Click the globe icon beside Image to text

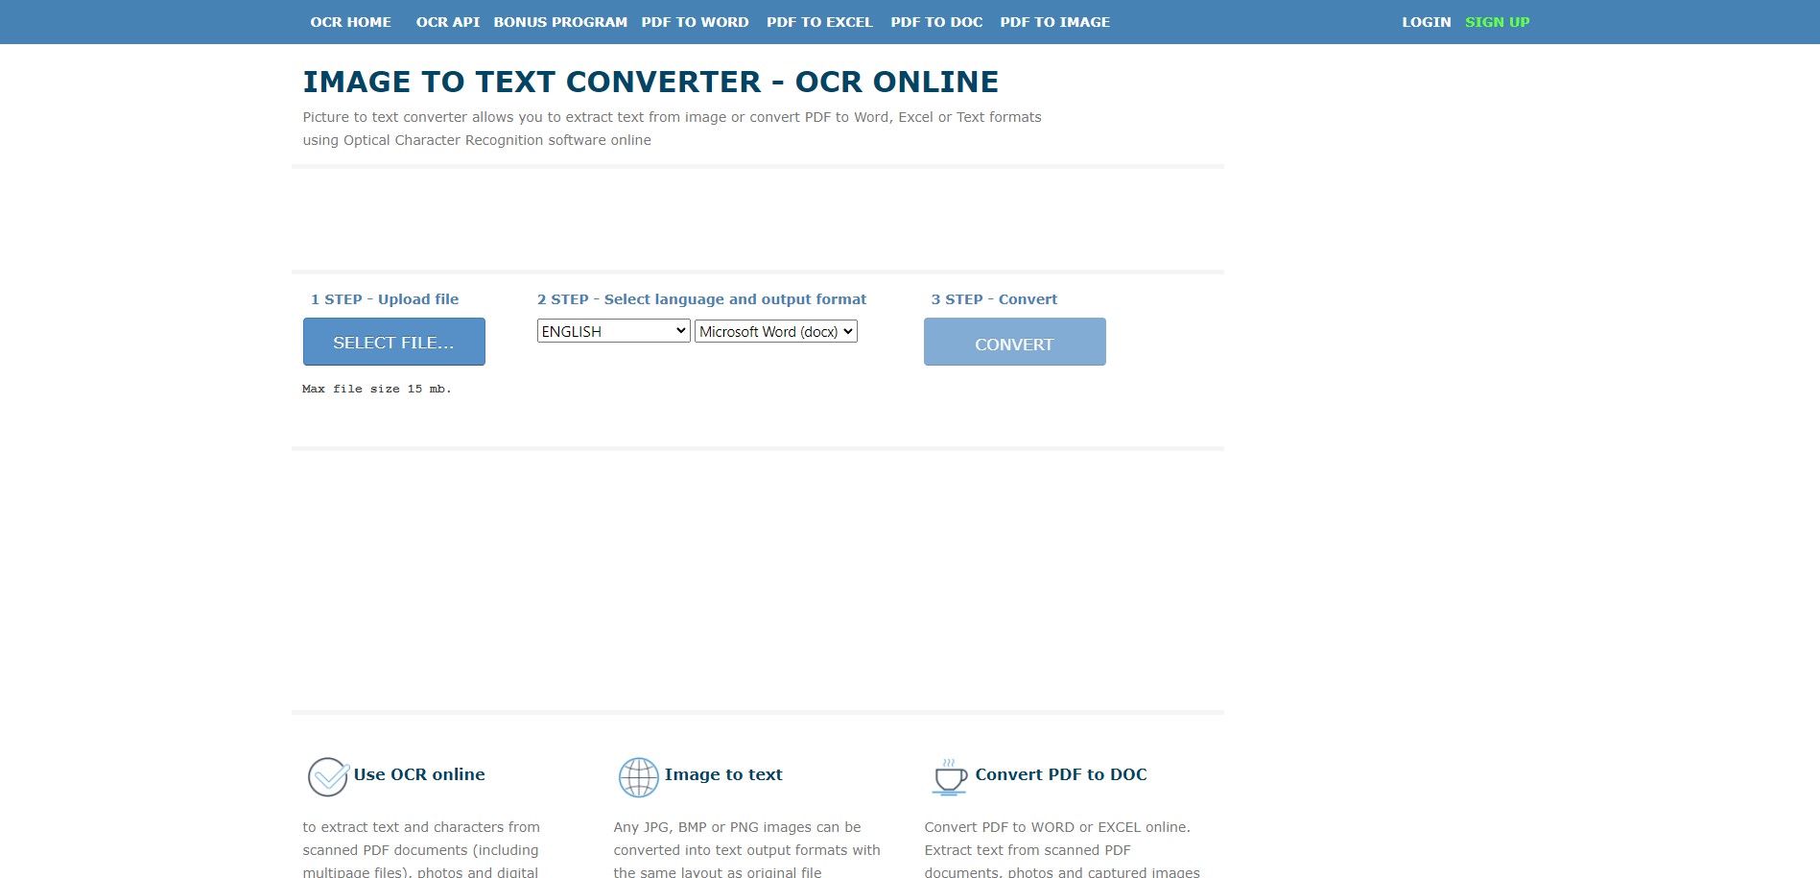point(639,777)
